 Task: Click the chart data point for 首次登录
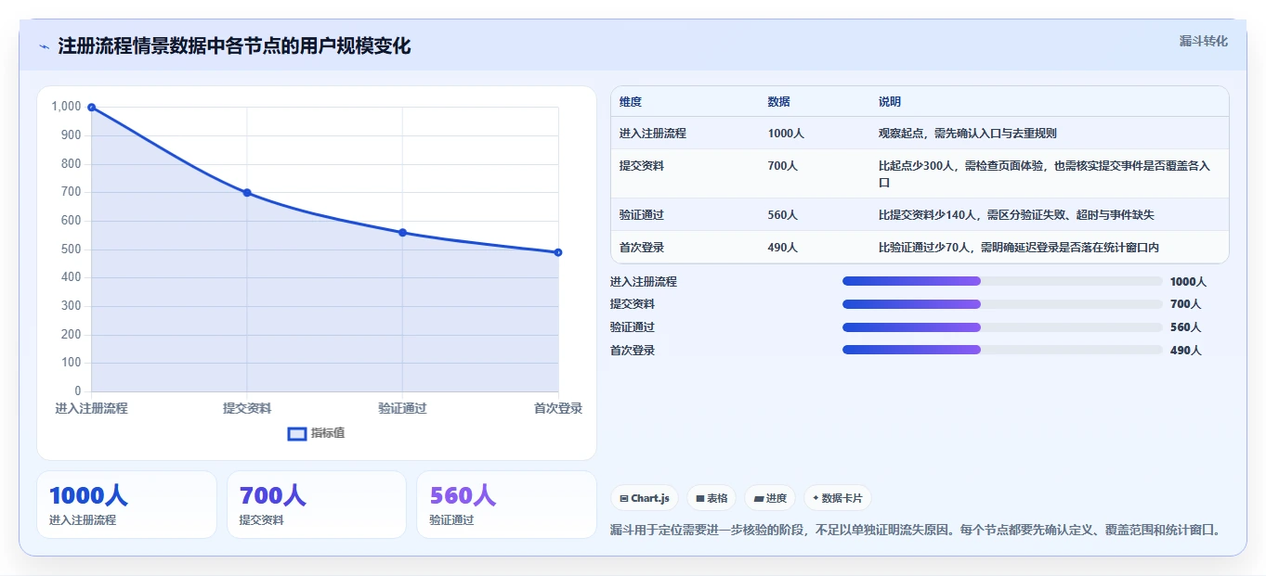coord(558,252)
